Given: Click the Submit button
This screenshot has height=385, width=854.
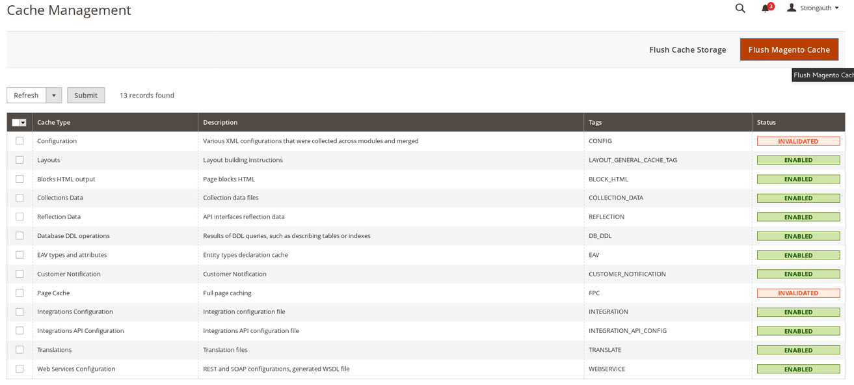Looking at the screenshot, I should click(86, 95).
